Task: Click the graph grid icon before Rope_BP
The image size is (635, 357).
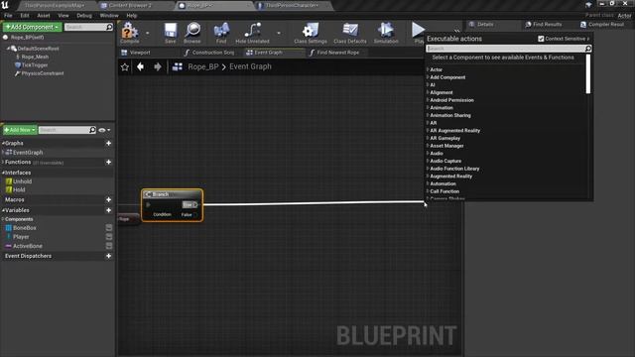Action: (x=178, y=66)
